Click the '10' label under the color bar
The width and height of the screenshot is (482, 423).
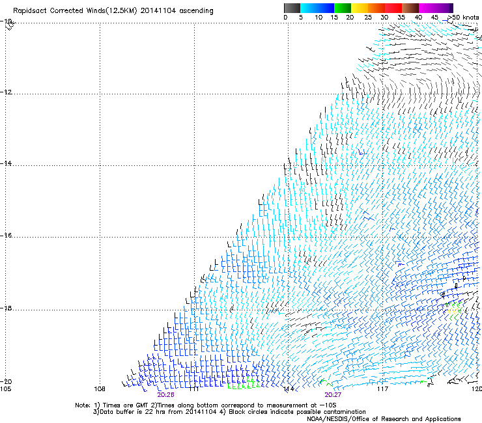coord(319,18)
